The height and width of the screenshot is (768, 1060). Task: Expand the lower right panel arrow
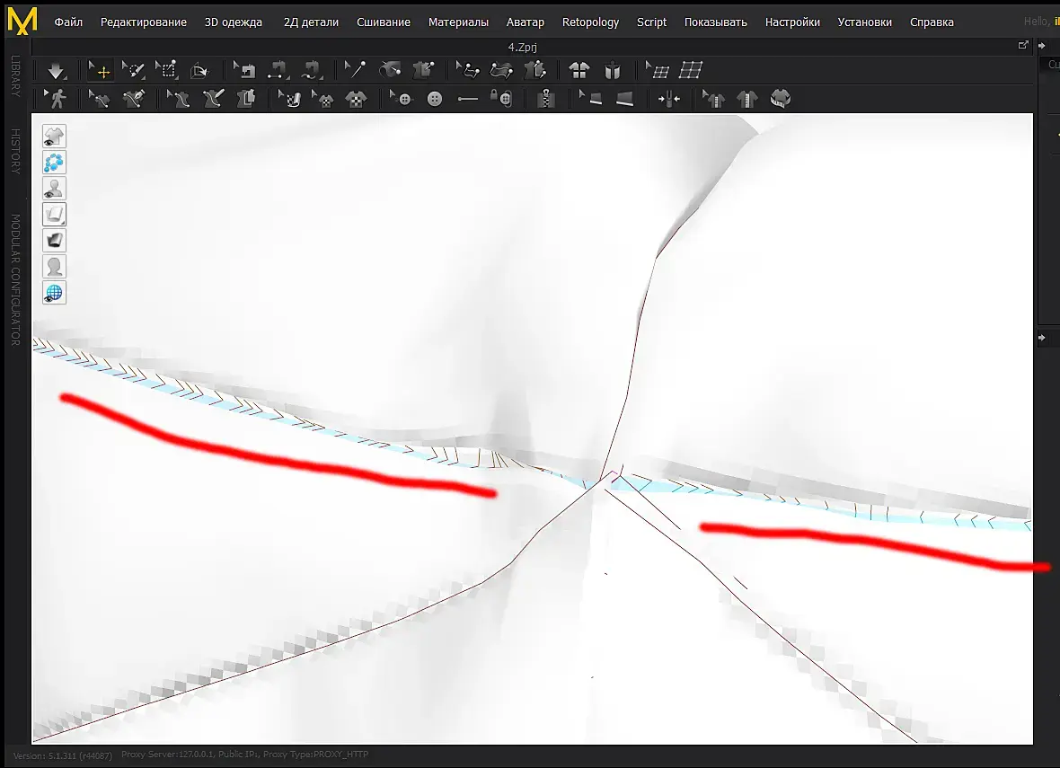point(1042,338)
